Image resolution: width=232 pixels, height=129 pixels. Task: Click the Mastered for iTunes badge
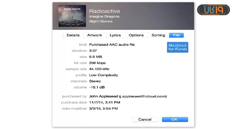[178, 47]
